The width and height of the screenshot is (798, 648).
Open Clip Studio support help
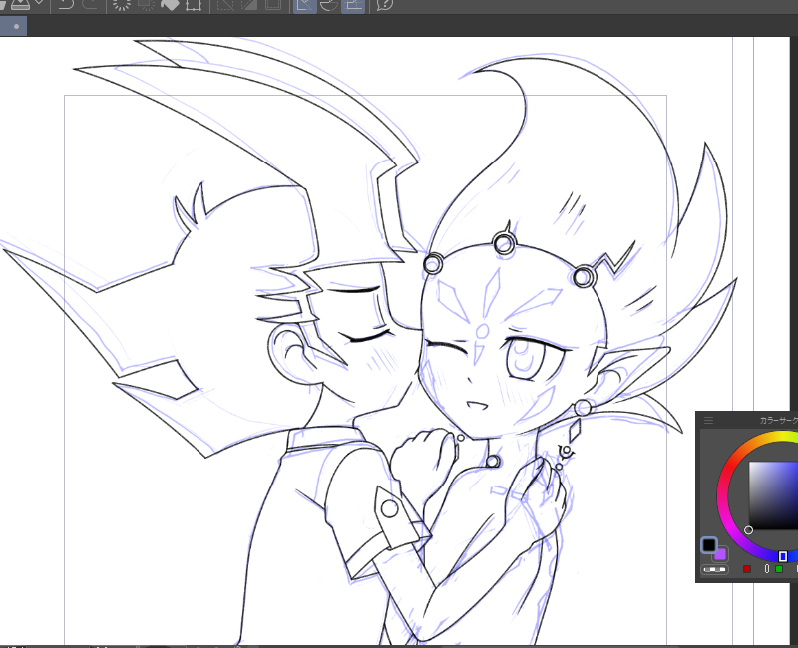coord(384,5)
